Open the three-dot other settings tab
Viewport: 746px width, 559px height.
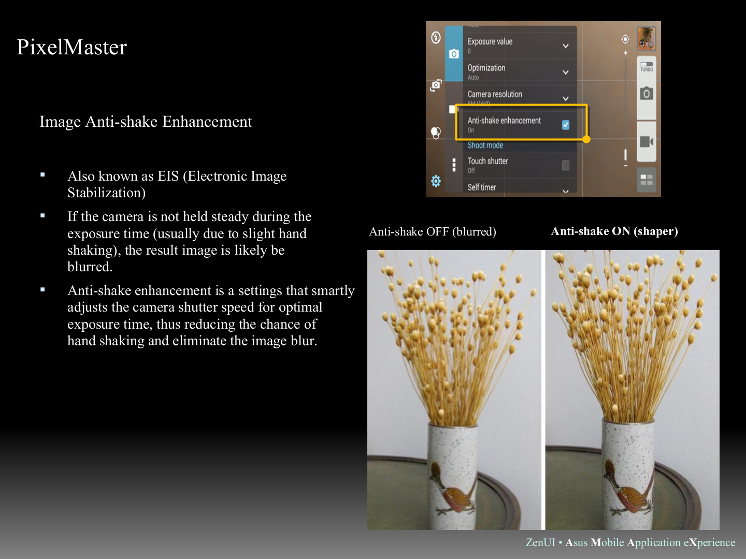click(454, 165)
